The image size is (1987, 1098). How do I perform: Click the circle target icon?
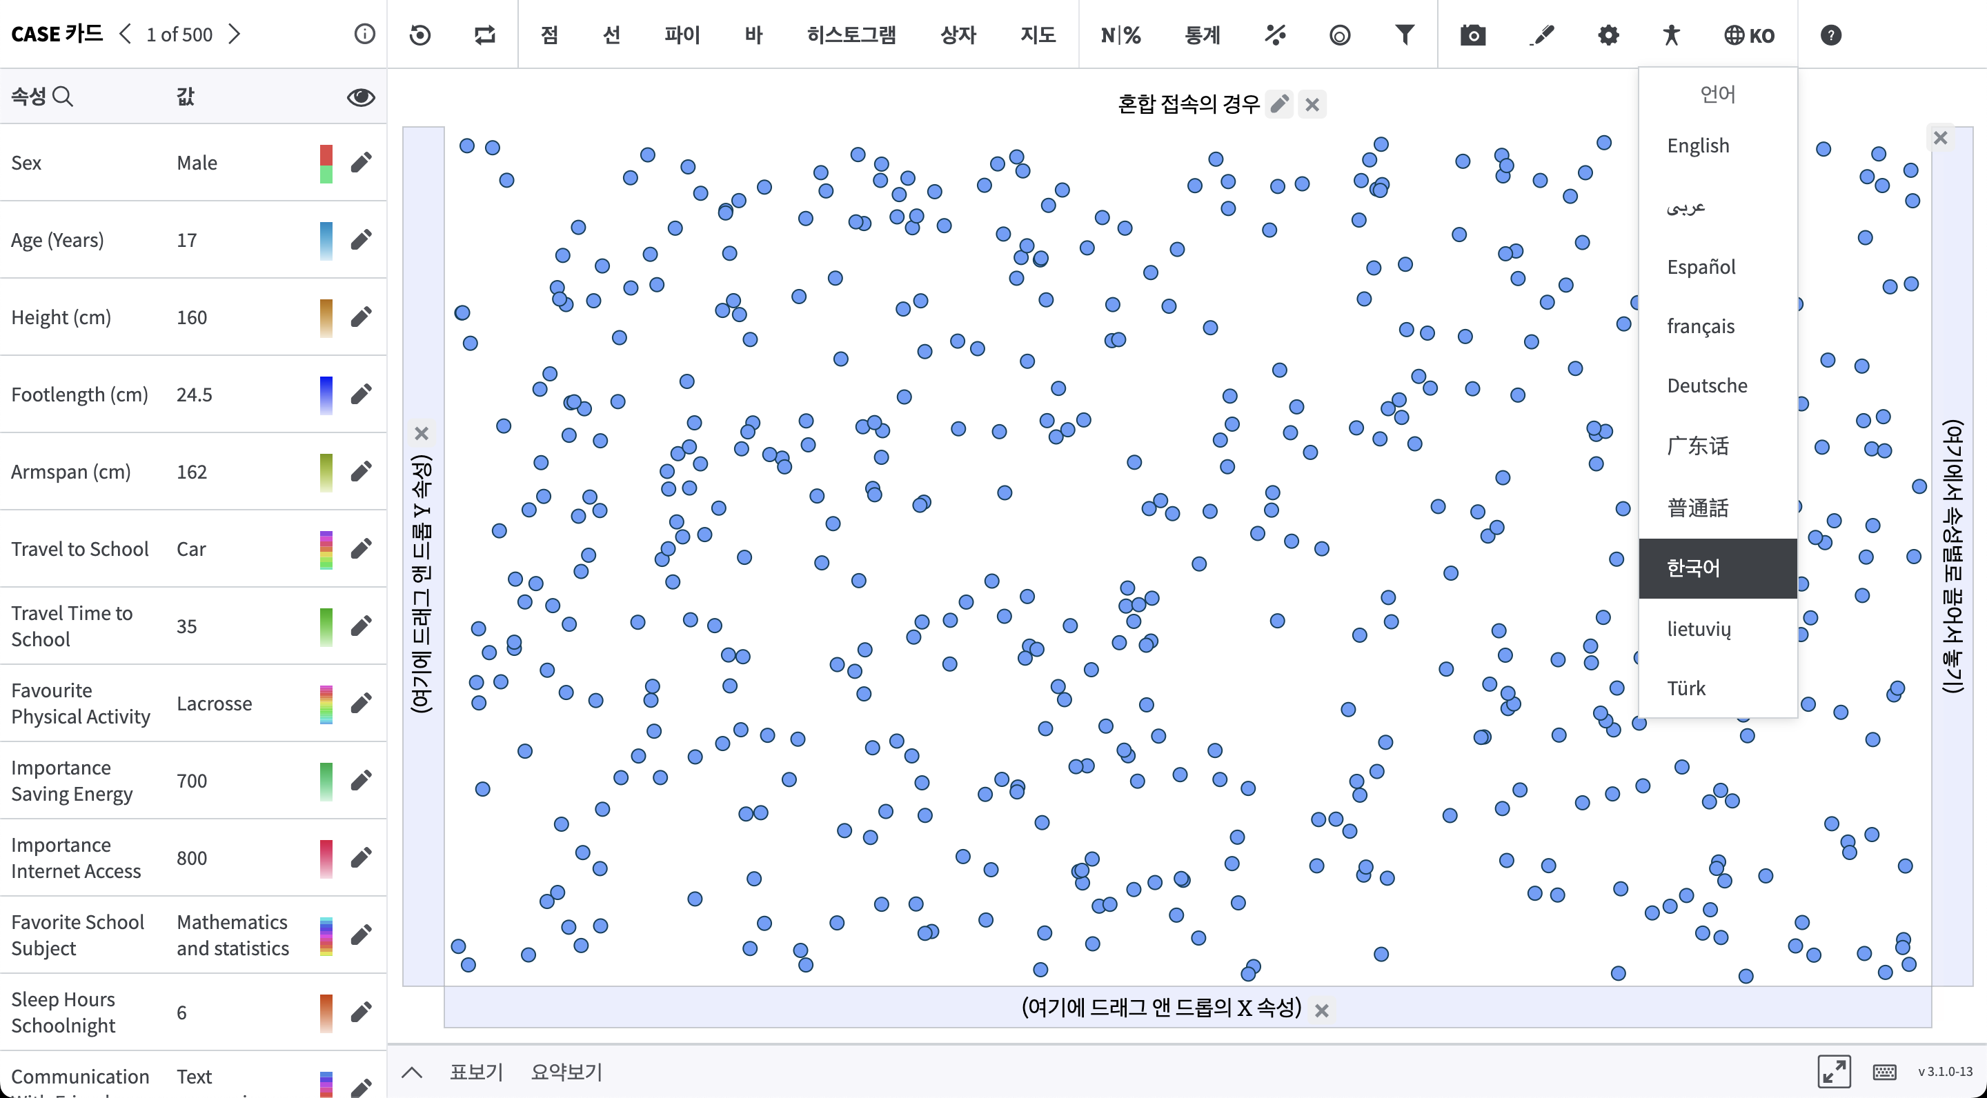[x=1340, y=34]
